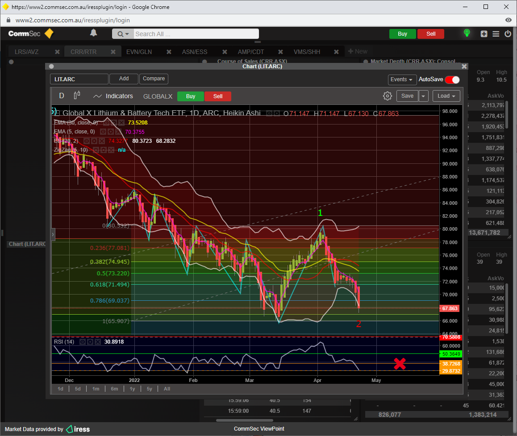
Task: Expand the drawing tools side panel arrow
Action: point(53,235)
